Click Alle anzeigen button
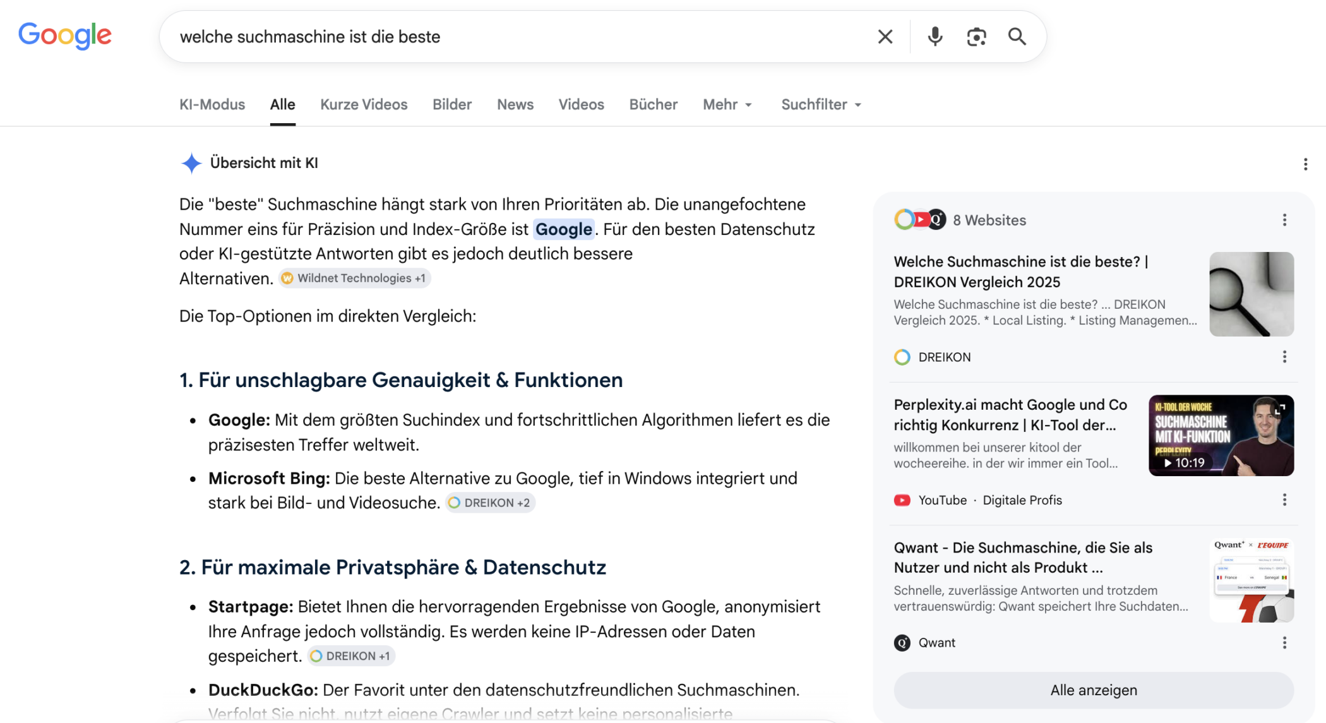Viewport: 1326px width, 723px height. click(x=1094, y=690)
